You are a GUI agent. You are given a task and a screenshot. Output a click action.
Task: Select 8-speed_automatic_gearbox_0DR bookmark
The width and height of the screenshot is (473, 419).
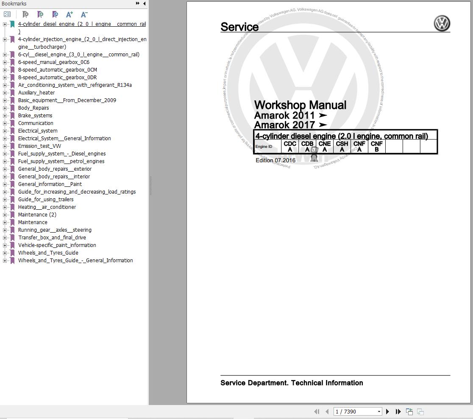[57, 78]
